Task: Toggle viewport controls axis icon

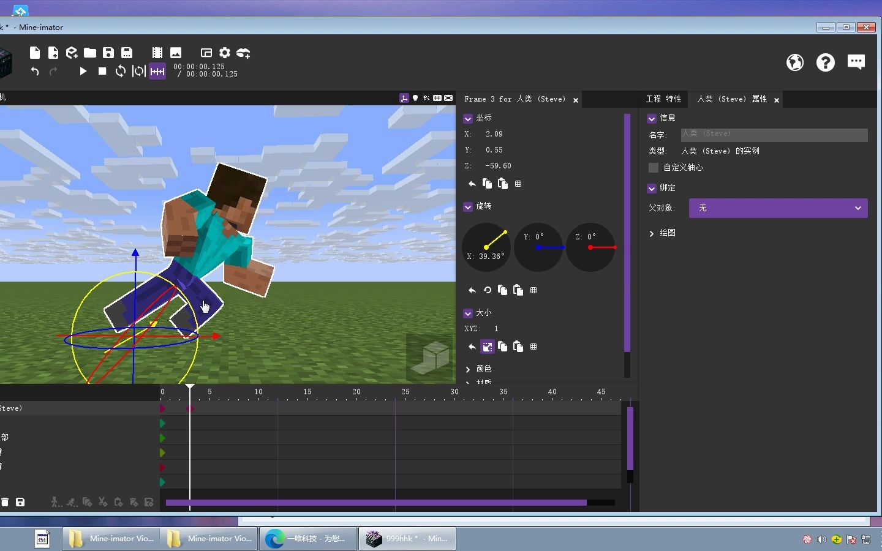Action: coord(404,98)
